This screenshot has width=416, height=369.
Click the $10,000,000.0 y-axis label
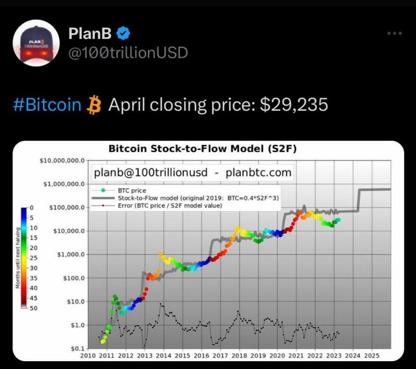tap(62, 161)
